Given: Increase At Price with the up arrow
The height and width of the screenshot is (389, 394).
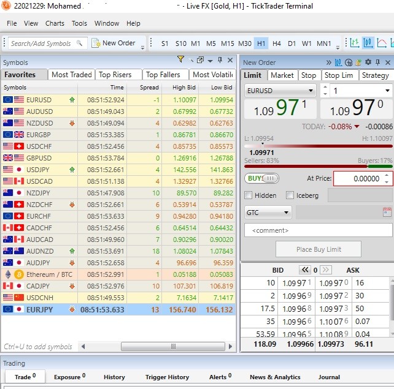Looking at the screenshot, I should 387,175.
